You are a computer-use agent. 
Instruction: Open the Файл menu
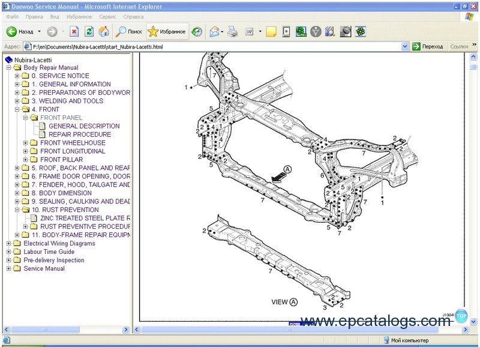pyautogui.click(x=13, y=17)
